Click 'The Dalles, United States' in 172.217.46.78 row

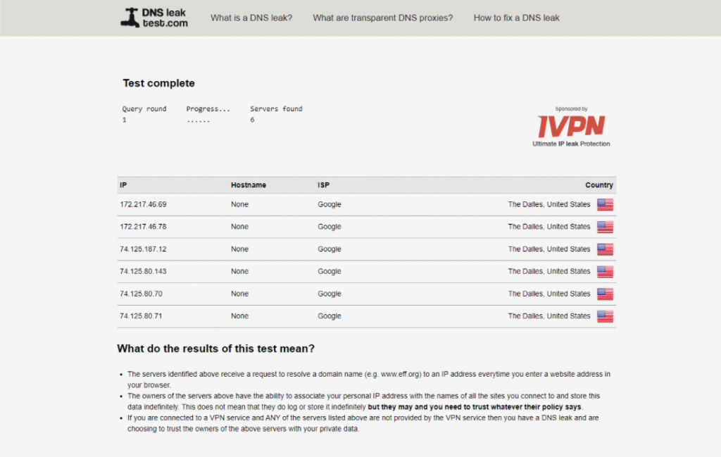(548, 227)
